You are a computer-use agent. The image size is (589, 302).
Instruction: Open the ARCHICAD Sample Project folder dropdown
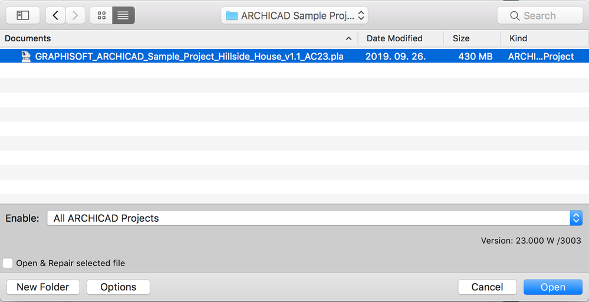pos(295,16)
